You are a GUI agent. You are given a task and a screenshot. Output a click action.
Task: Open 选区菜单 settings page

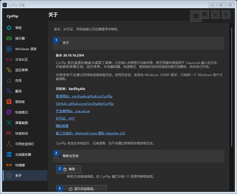25,70
